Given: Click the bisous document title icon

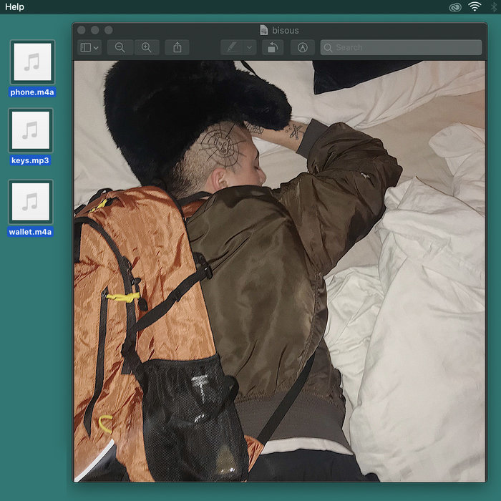Looking at the screenshot, I should click(x=264, y=30).
